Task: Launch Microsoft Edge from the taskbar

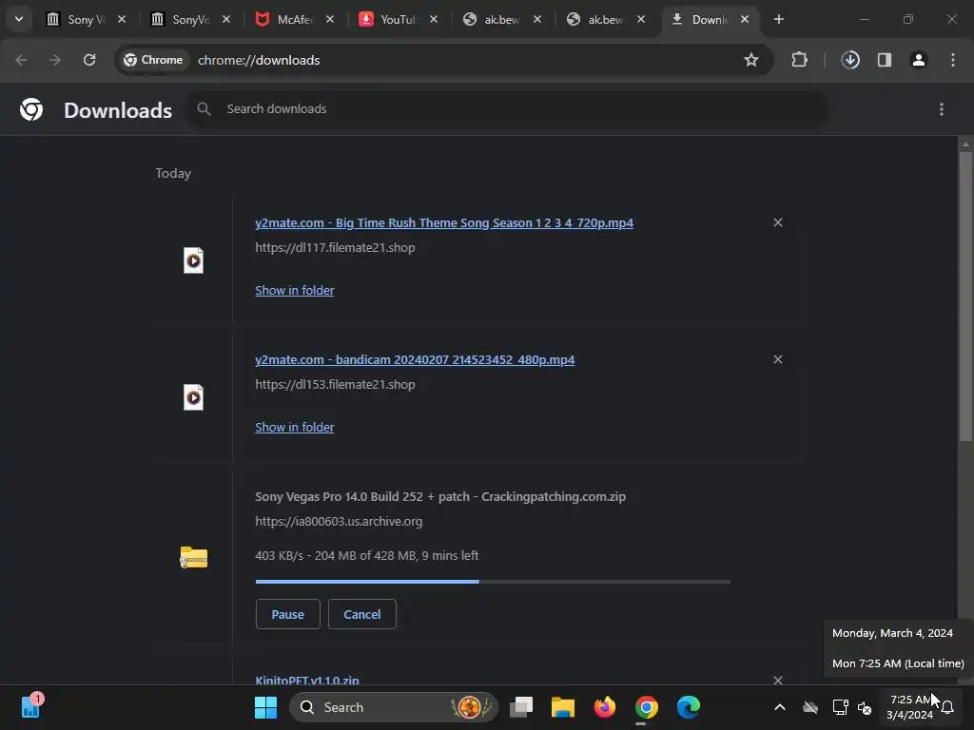Action: point(689,707)
